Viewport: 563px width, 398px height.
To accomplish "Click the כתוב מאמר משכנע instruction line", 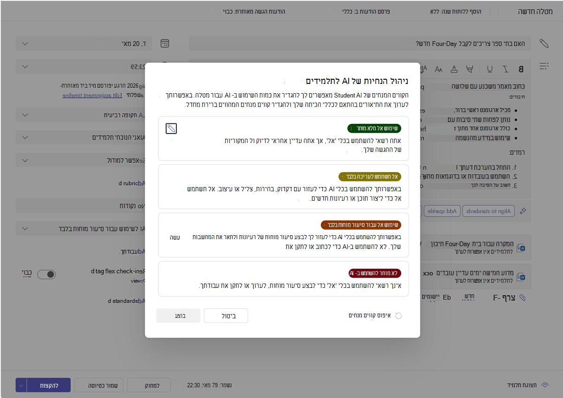I will click(x=489, y=86).
